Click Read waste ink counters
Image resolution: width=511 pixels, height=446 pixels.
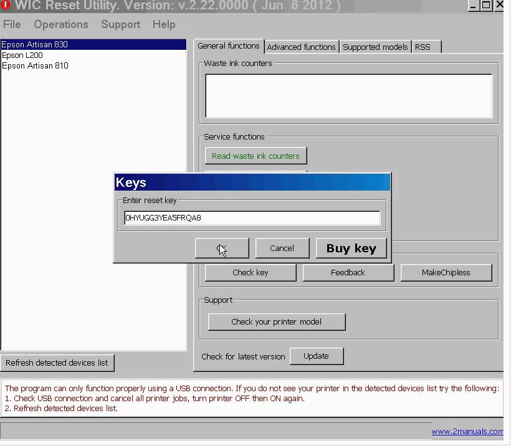(x=255, y=156)
